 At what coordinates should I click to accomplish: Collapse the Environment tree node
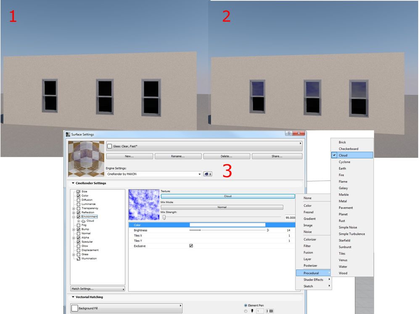[74, 217]
